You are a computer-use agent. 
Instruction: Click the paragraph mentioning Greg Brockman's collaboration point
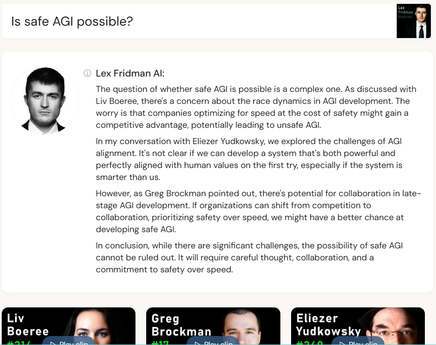click(x=259, y=211)
